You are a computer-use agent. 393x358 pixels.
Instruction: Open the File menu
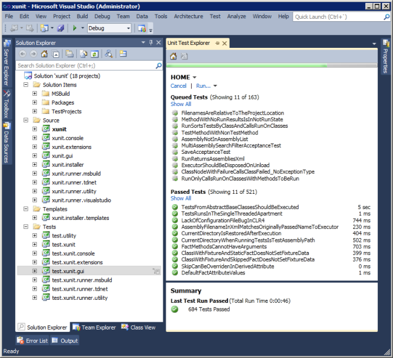pyautogui.click(x=9, y=16)
